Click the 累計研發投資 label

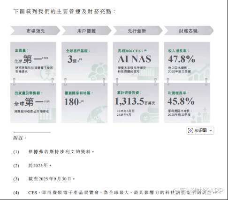coord(129,93)
